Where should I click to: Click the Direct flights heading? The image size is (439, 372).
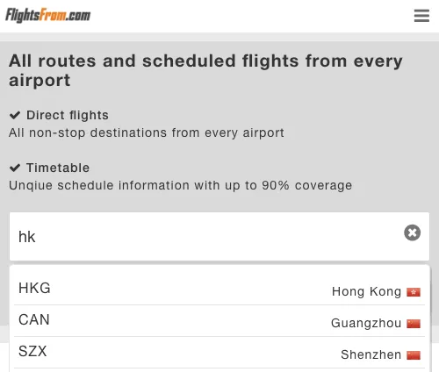tap(68, 115)
